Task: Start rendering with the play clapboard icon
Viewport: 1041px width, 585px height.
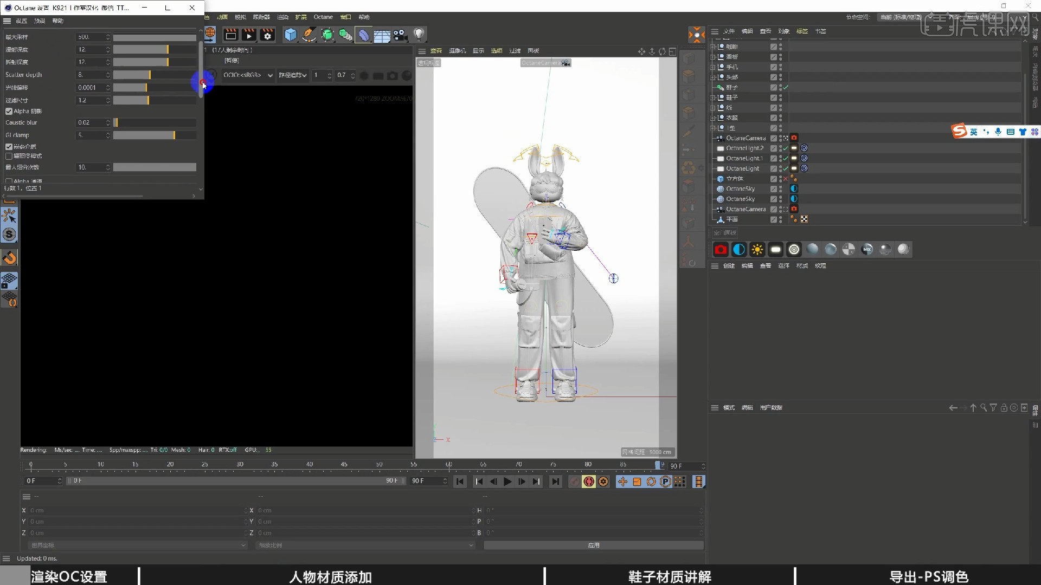Action: 249,35
